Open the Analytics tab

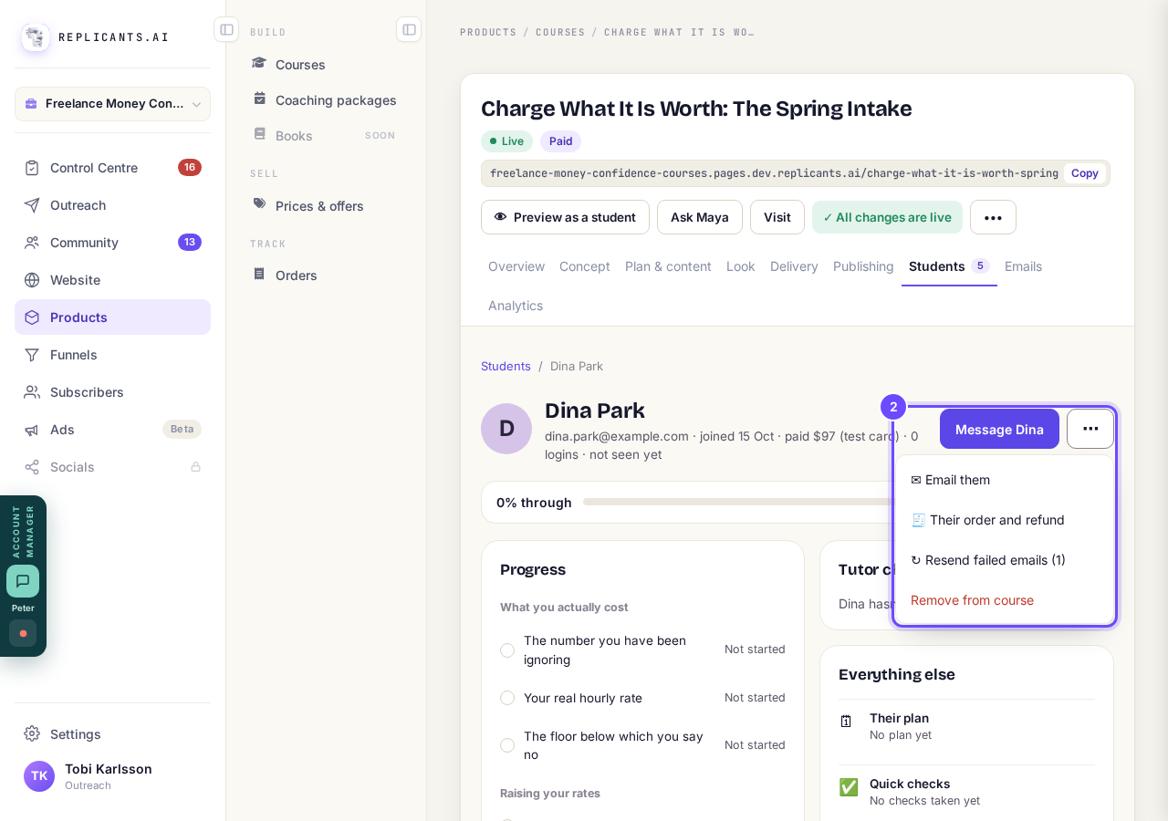click(516, 306)
